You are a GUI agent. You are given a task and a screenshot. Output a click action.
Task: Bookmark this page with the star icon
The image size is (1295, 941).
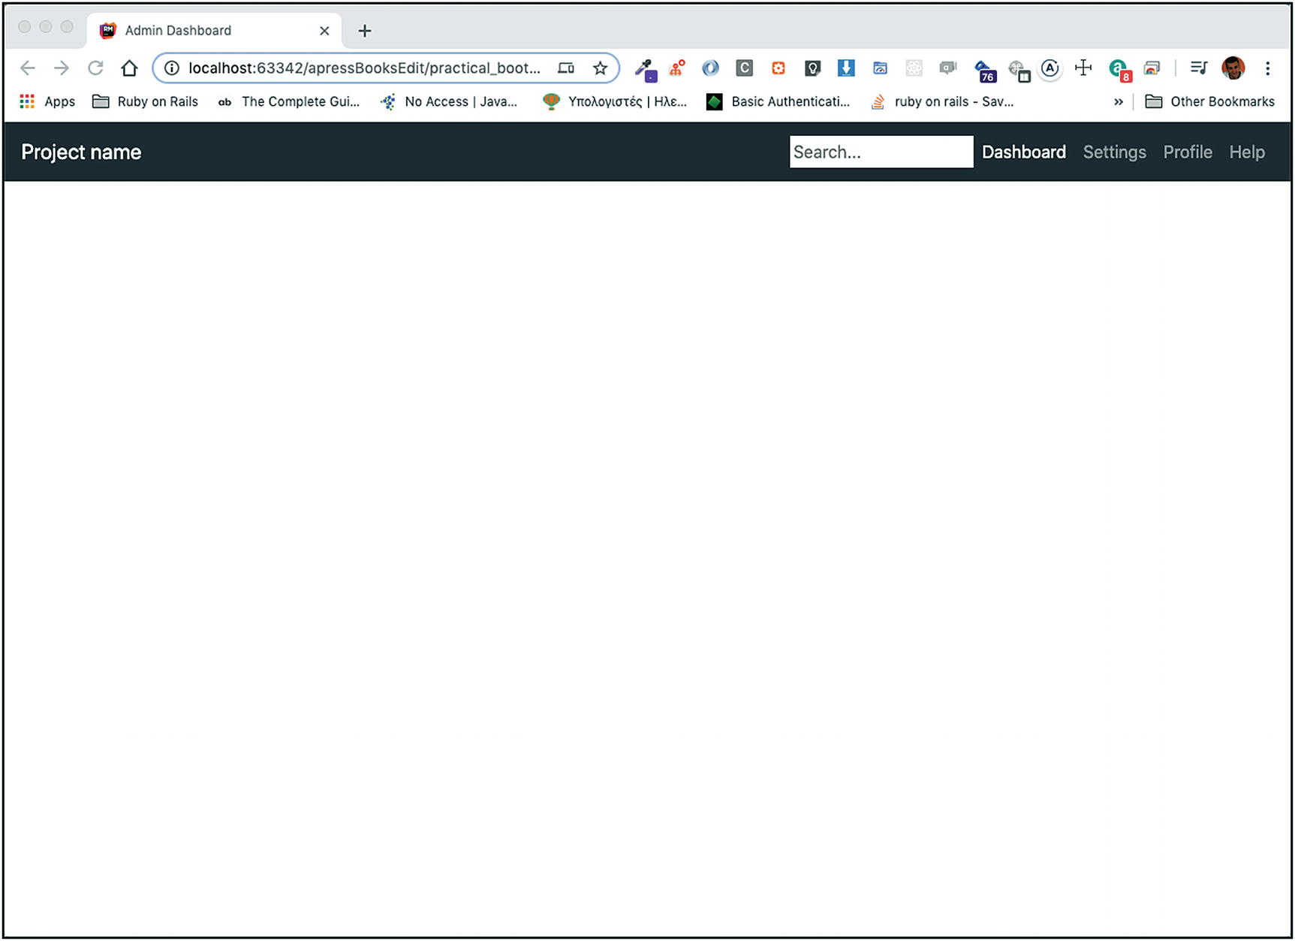[x=600, y=68]
